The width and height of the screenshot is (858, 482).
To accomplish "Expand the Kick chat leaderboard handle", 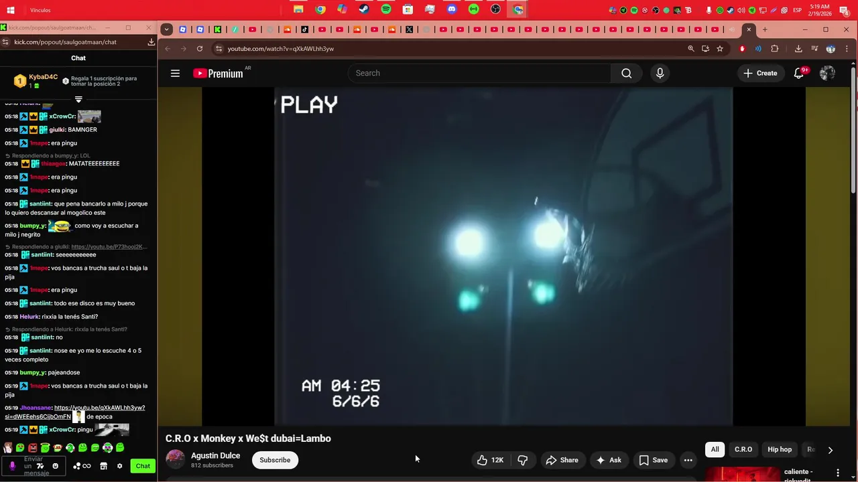I will 78,99.
